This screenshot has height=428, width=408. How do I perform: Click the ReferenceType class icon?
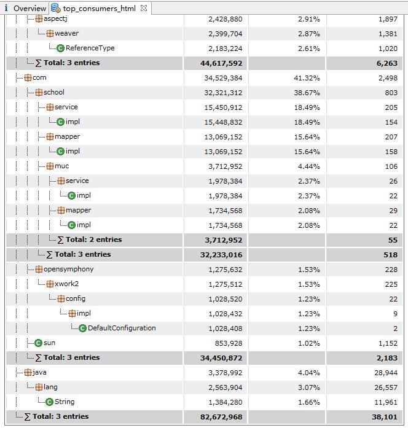61,49
